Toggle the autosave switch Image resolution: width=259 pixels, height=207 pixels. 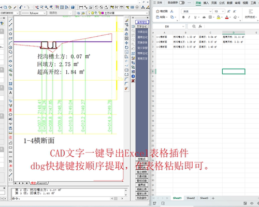tap(182, 3)
